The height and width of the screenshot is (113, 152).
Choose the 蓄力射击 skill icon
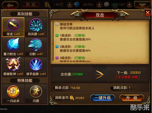coord(13,44)
